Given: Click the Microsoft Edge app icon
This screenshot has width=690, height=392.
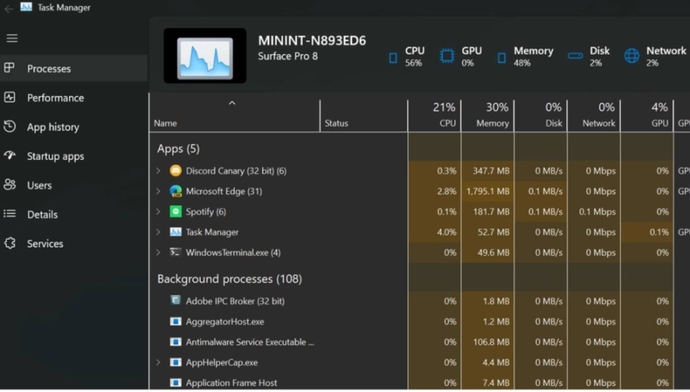Looking at the screenshot, I should tap(176, 191).
